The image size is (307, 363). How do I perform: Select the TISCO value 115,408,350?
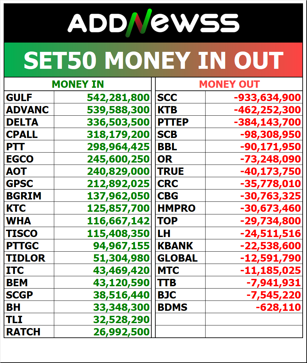(x=118, y=233)
